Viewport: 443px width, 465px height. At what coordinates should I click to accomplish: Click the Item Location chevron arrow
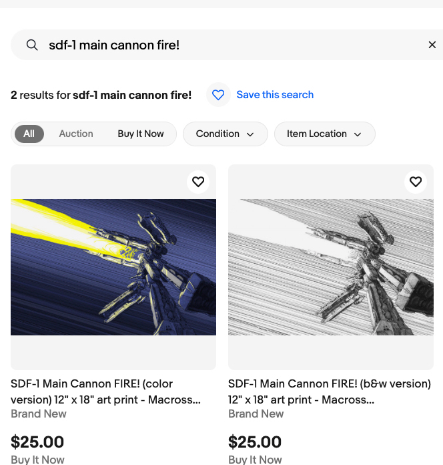[358, 134]
